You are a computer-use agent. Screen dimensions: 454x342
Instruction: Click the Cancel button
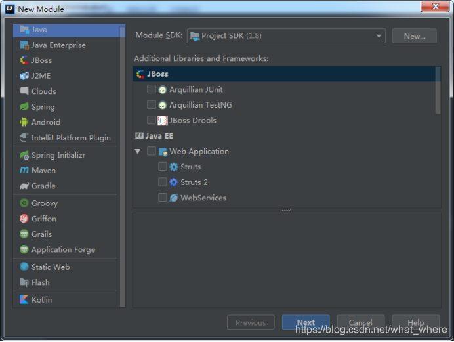point(361,322)
